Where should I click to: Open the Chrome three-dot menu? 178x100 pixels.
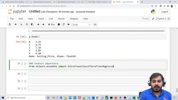[175, 6]
